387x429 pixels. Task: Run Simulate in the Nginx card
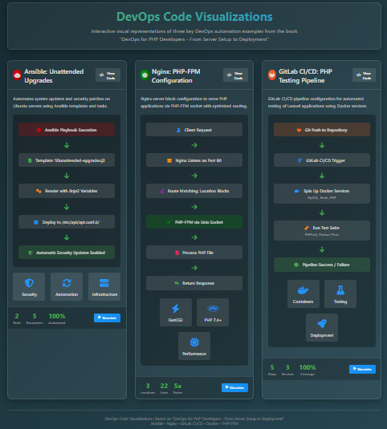click(x=234, y=387)
